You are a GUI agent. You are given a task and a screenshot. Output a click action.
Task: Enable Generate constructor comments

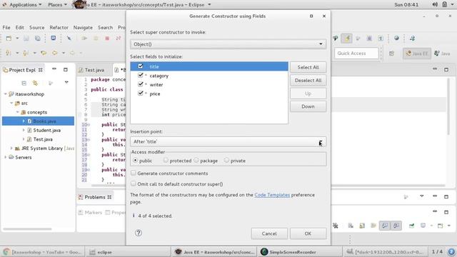(134, 173)
